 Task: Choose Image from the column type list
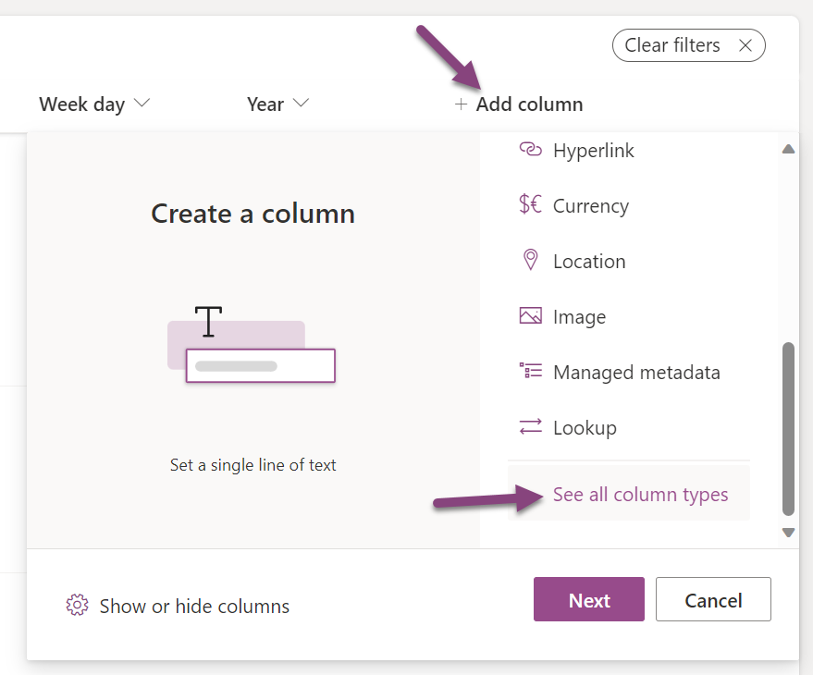(583, 316)
